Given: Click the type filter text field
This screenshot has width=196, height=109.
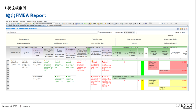Looking at the screenshot, I should pos(52,32).
